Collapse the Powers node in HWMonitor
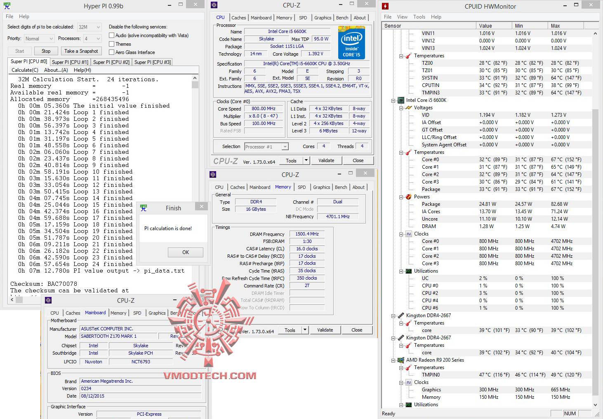The width and height of the screenshot is (603, 419). [401, 197]
